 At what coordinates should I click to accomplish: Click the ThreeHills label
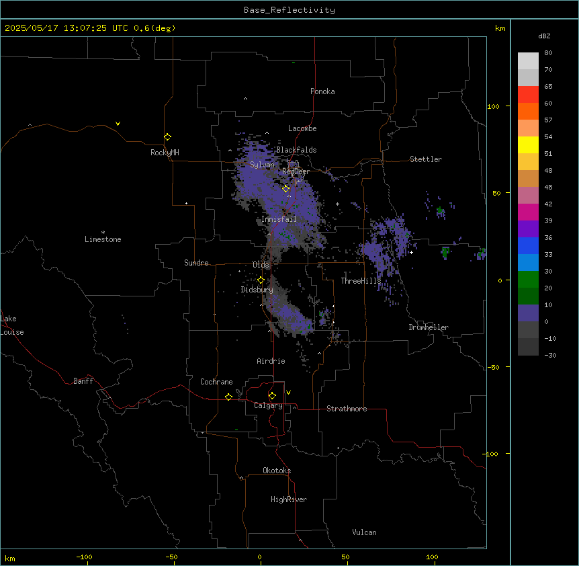(x=361, y=281)
